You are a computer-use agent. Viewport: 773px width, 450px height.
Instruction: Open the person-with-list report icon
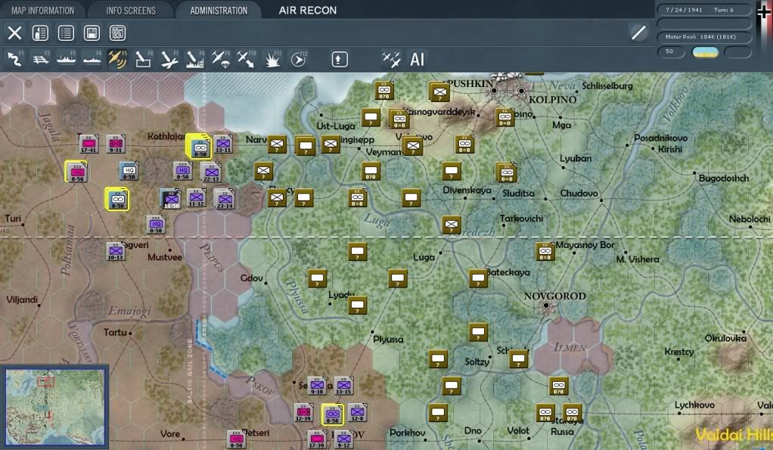40,33
